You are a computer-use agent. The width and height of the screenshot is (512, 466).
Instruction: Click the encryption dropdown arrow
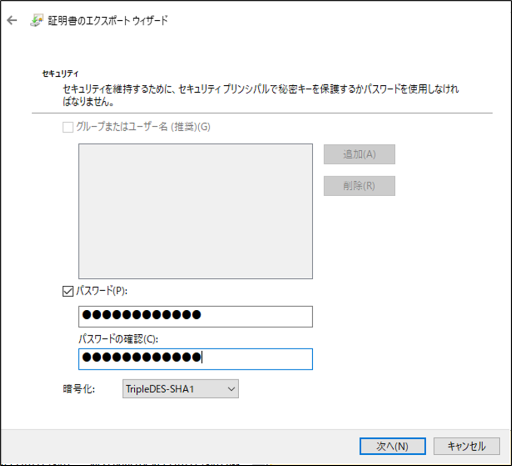231,389
